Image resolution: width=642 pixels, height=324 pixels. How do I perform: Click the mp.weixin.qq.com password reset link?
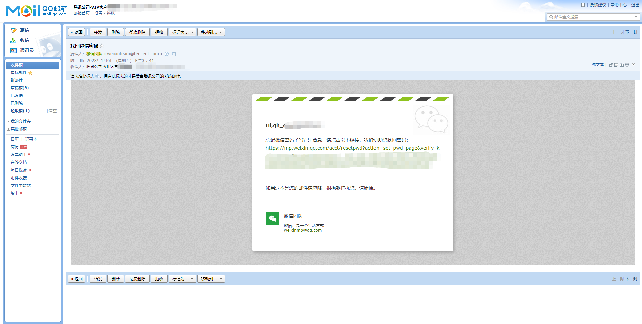click(352, 148)
